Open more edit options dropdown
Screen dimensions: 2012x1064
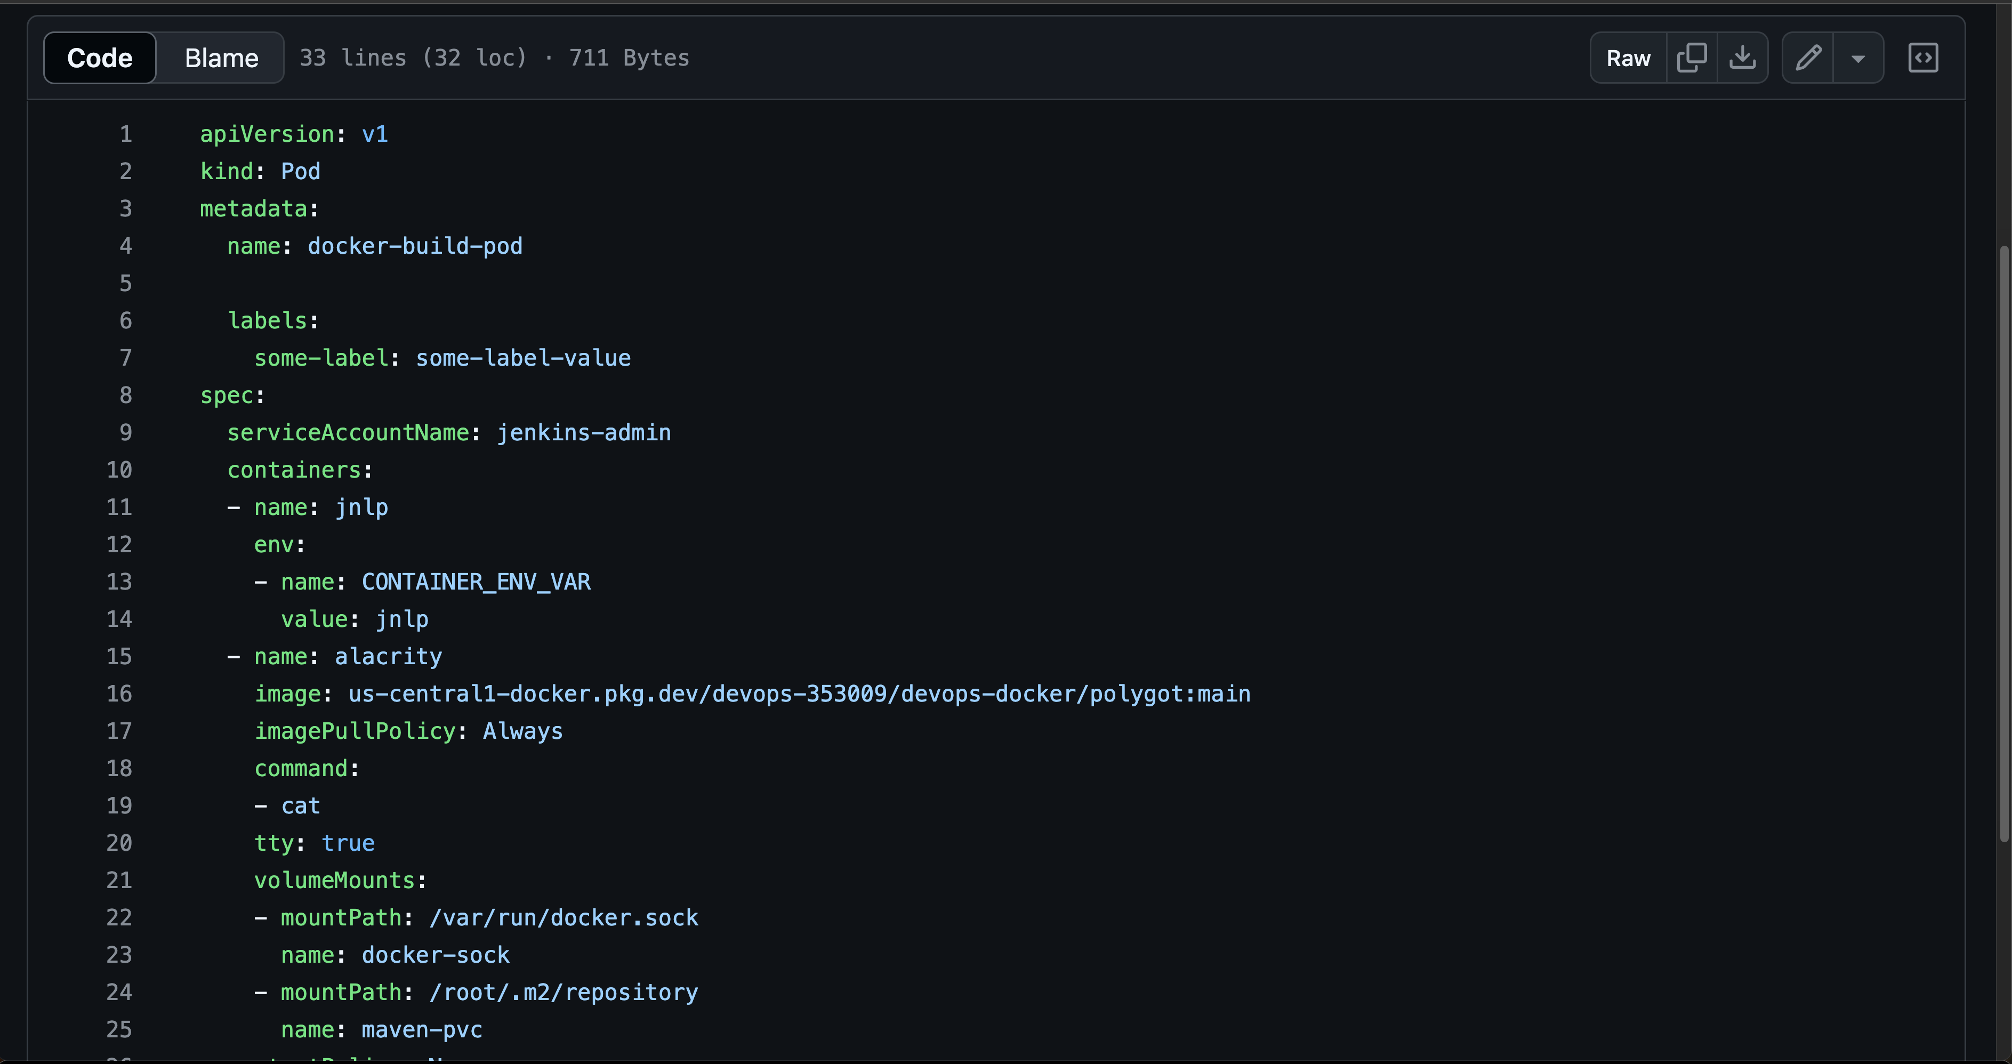[1858, 58]
